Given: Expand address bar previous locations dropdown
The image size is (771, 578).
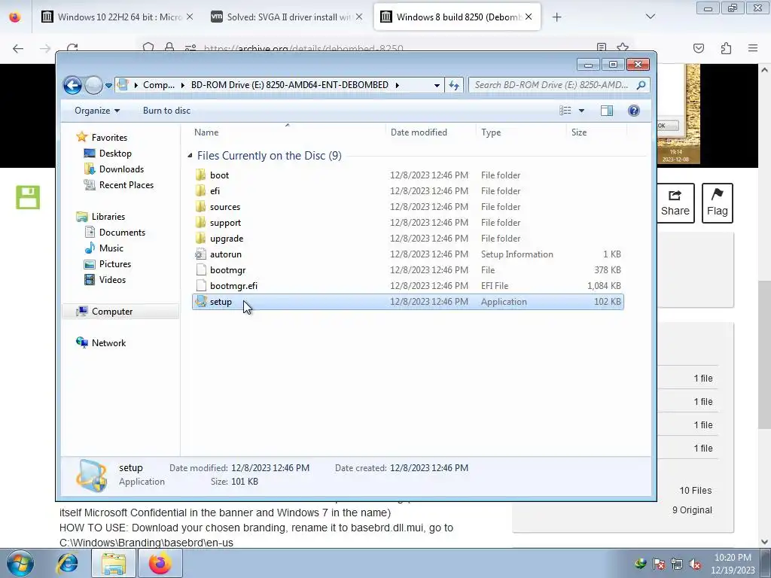Looking at the screenshot, I should click(x=437, y=85).
